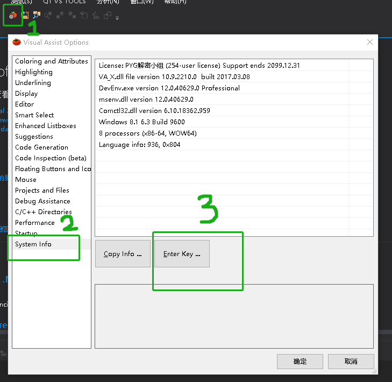Click the VA_X.dll file version row
The image size is (392, 382).
pyautogui.click(x=234, y=77)
